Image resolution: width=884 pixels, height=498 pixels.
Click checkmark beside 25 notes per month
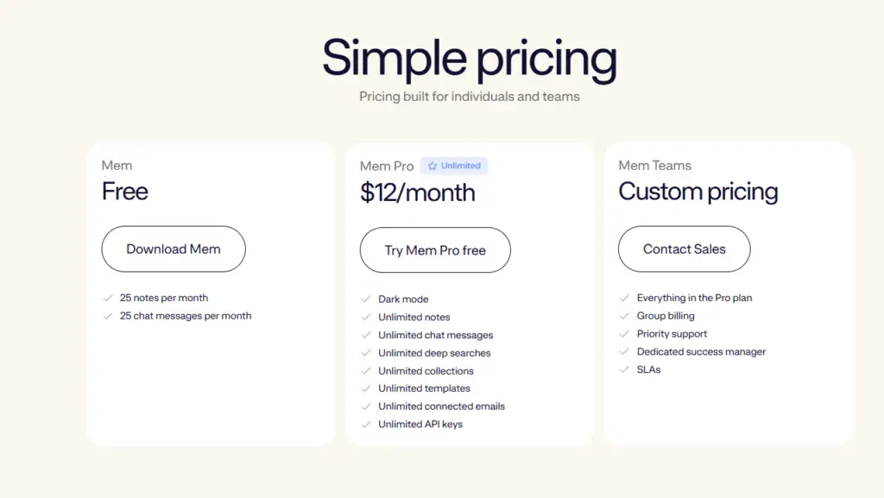[108, 298]
